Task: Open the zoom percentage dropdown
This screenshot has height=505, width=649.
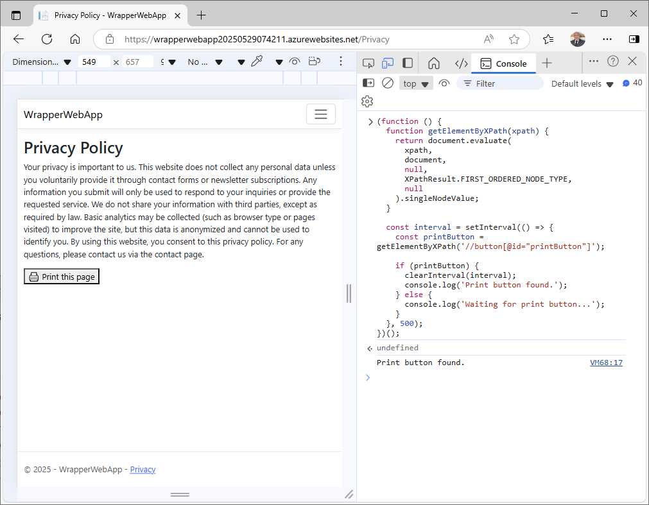Action: point(168,62)
